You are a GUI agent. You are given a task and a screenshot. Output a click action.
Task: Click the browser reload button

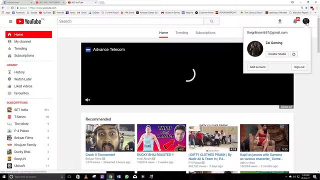pyautogui.click(x=12, y=8)
